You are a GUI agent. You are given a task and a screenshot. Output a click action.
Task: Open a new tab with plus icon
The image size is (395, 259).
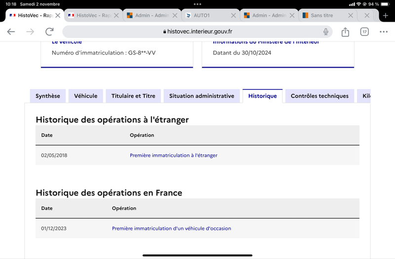386,16
